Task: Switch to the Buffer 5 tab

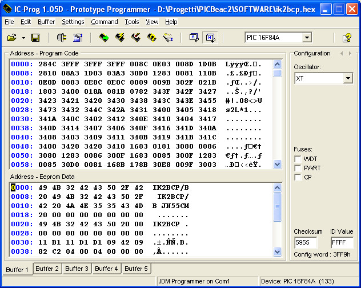Action: 136,269
